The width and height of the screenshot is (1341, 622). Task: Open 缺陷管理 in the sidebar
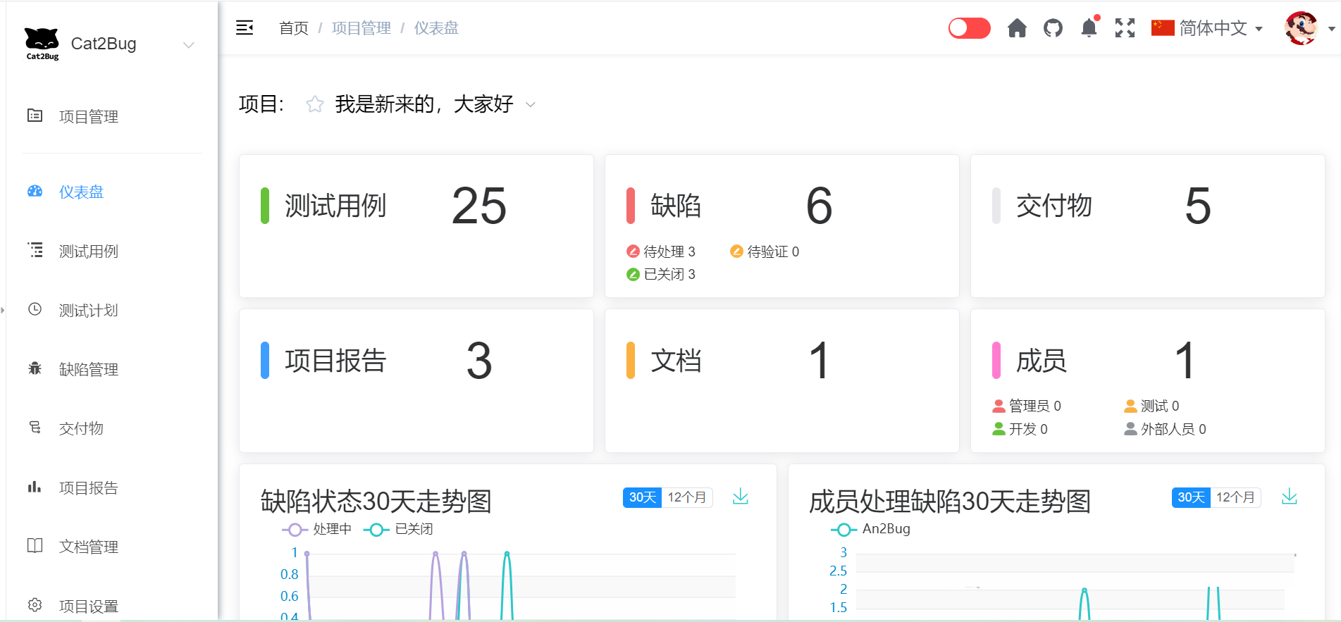click(x=88, y=369)
